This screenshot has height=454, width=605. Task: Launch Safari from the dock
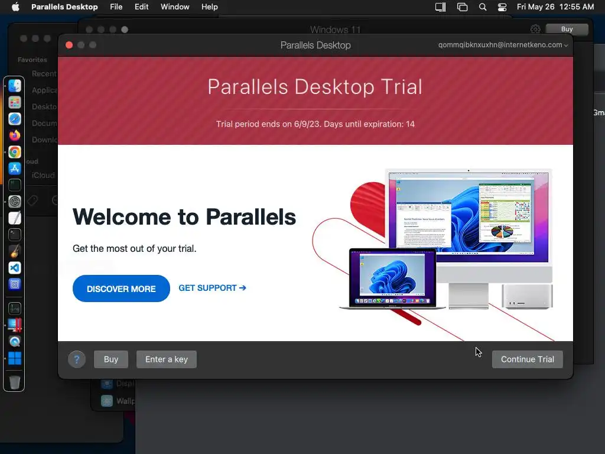tap(15, 119)
